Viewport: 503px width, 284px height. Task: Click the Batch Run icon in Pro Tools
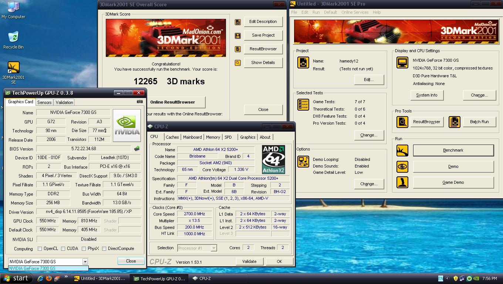454,122
